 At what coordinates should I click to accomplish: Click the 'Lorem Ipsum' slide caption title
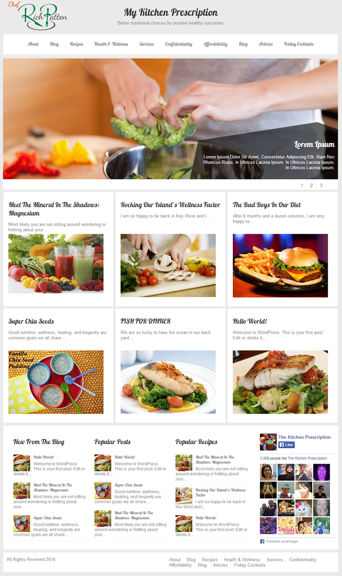[314, 144]
